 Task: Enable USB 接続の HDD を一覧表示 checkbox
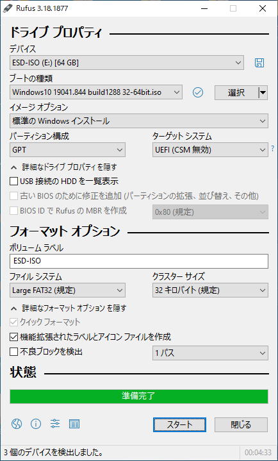[x=13, y=181]
